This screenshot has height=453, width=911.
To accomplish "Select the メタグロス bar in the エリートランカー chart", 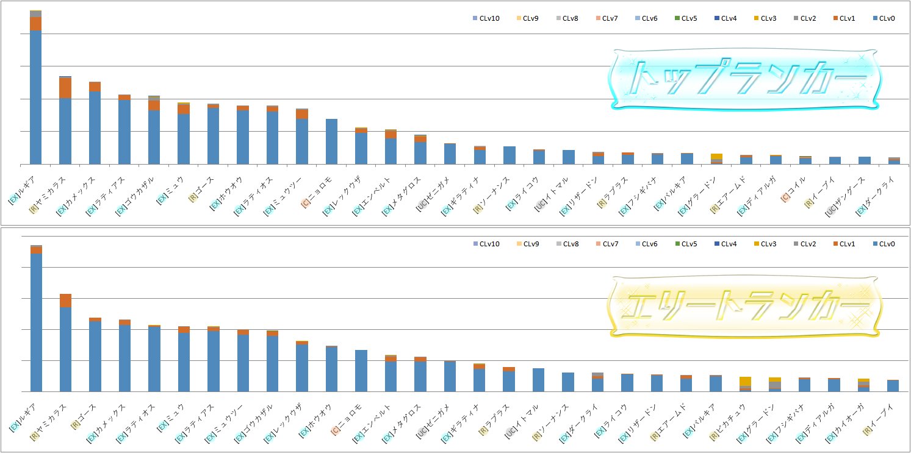I will click(x=420, y=374).
